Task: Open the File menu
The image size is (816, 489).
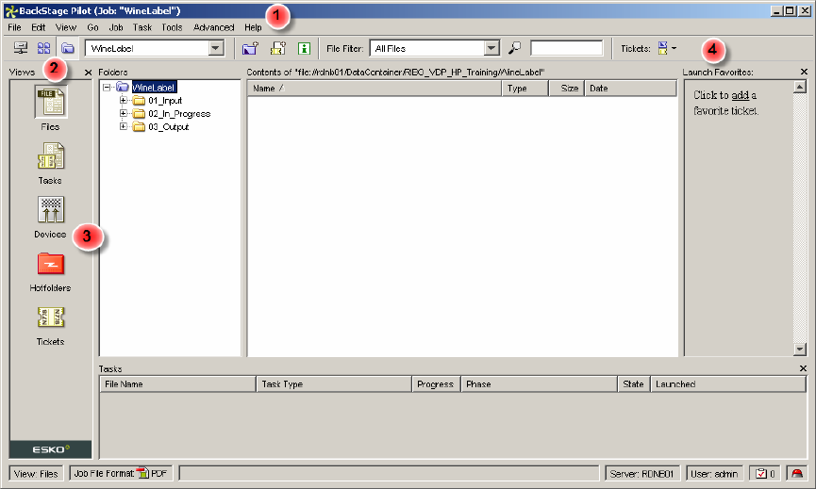Action: coord(14,27)
